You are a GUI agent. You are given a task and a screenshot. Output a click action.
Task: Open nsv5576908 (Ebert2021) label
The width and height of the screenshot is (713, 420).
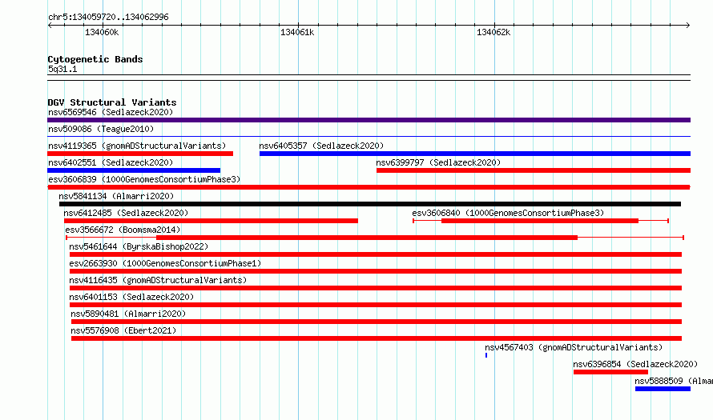point(123,330)
